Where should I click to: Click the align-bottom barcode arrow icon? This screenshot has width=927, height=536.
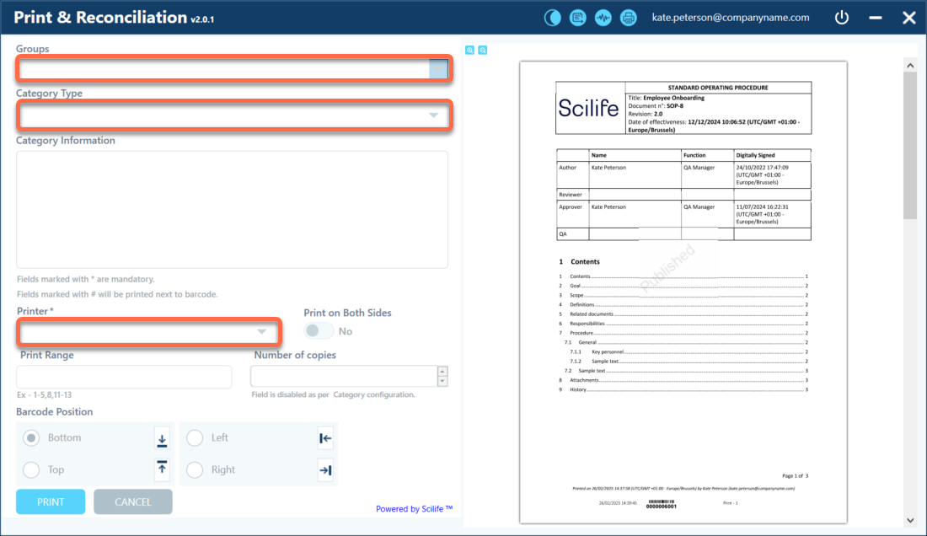pos(162,438)
